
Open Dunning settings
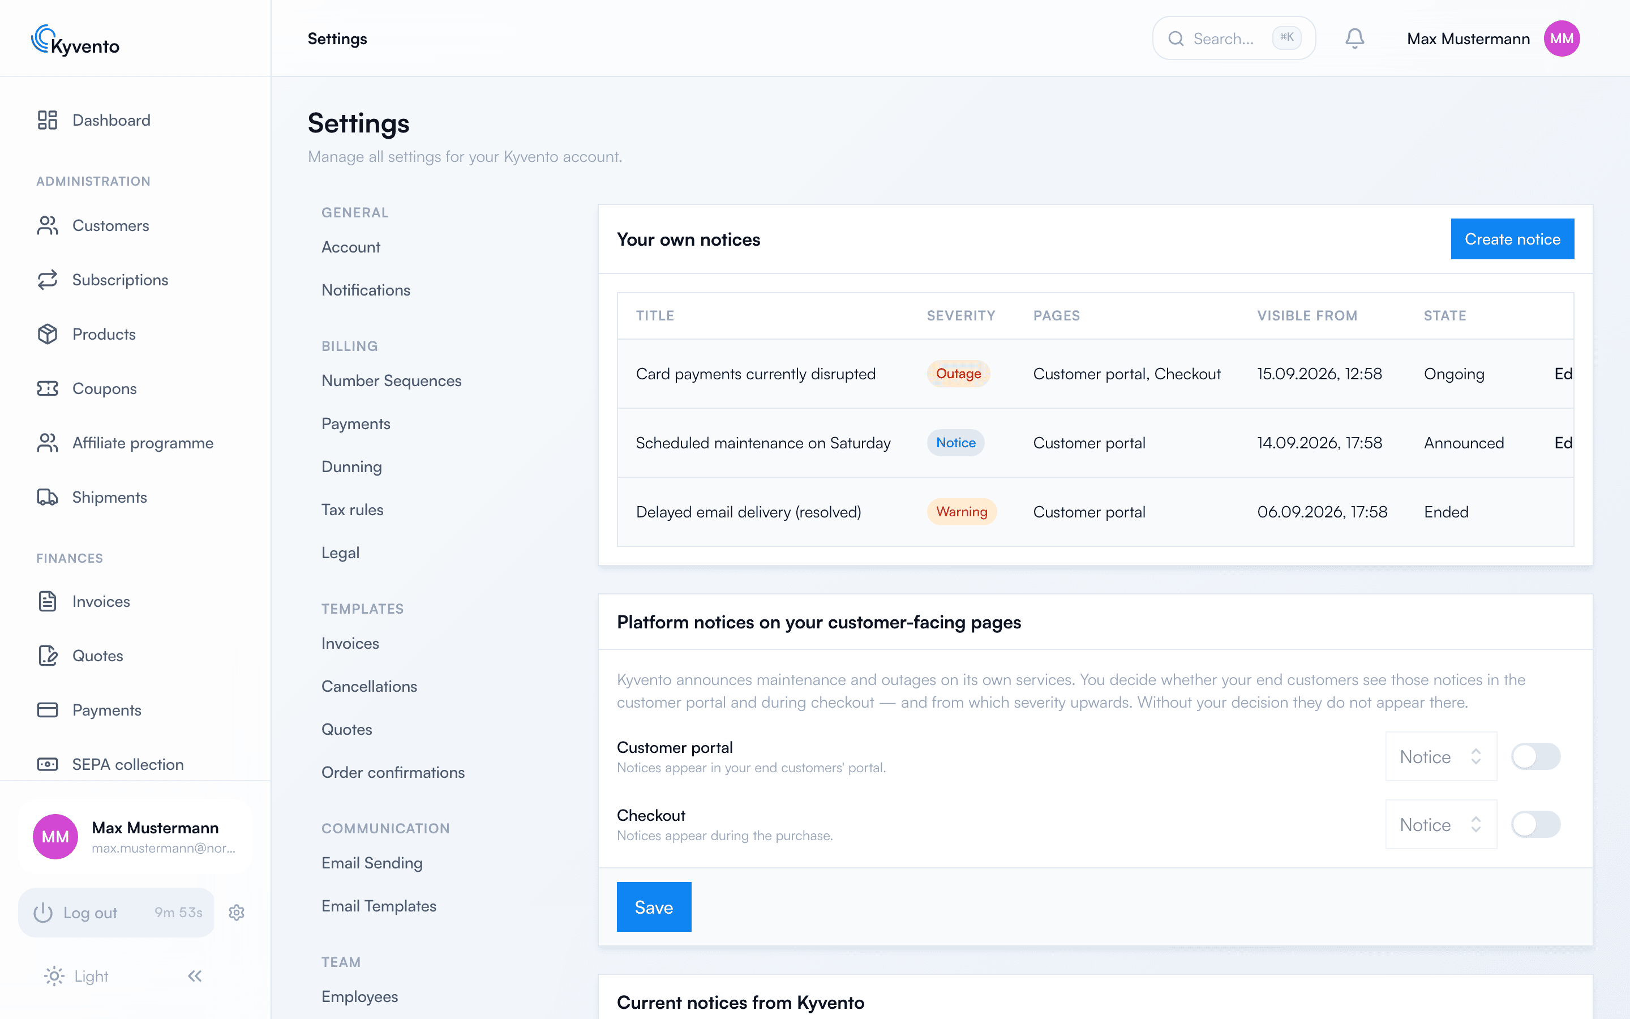click(351, 467)
